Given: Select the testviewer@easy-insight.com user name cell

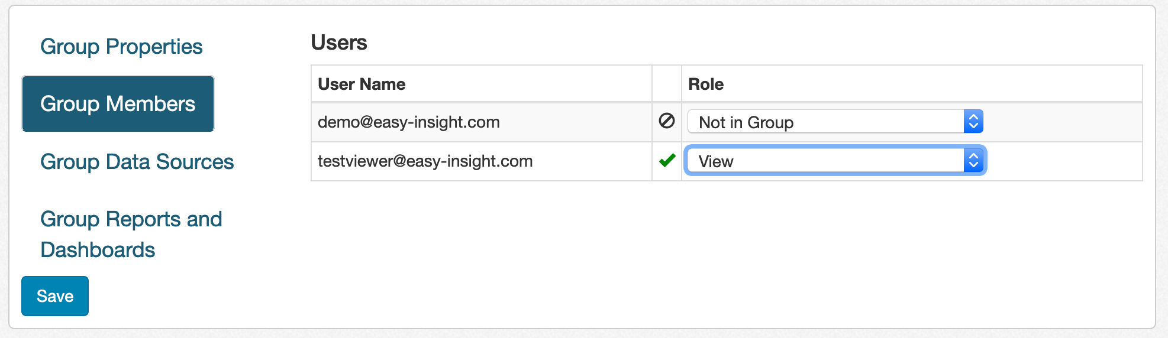Looking at the screenshot, I should pyautogui.click(x=425, y=161).
